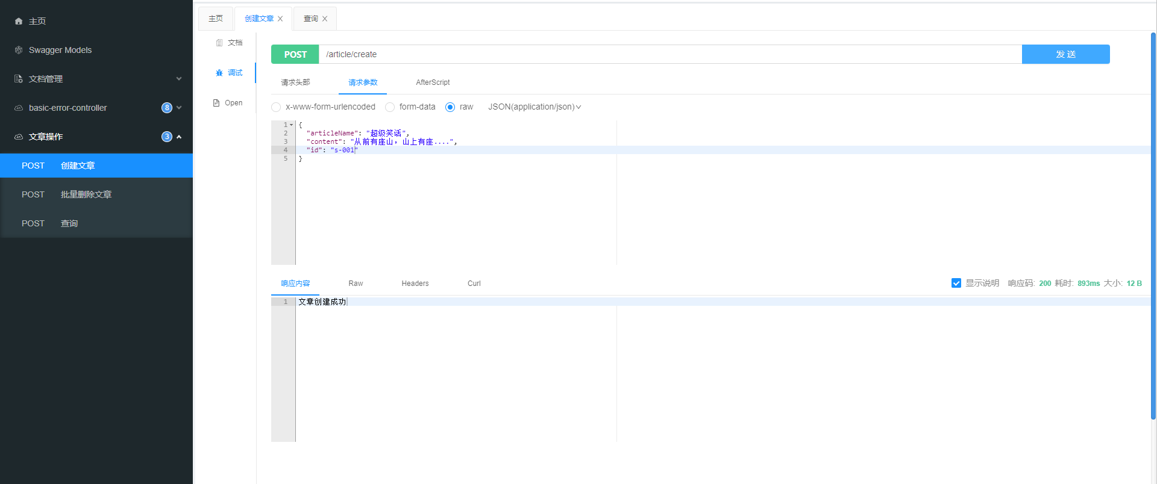Switch to the 主页 tab
Image resolution: width=1157 pixels, height=484 pixels.
click(x=216, y=19)
